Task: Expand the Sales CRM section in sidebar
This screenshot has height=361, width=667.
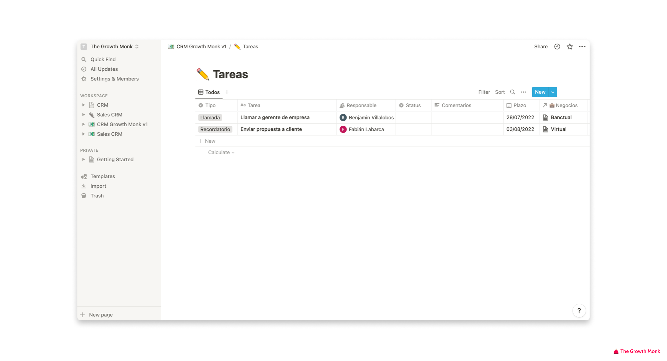Action: pos(84,115)
